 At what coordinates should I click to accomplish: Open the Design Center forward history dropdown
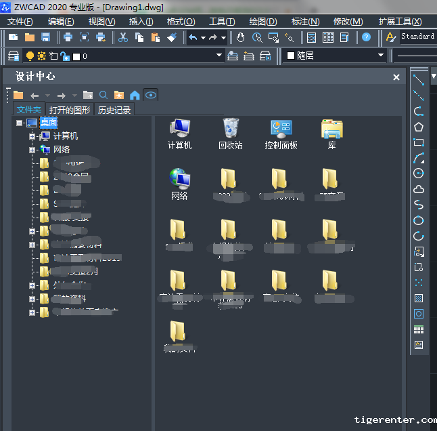74,96
